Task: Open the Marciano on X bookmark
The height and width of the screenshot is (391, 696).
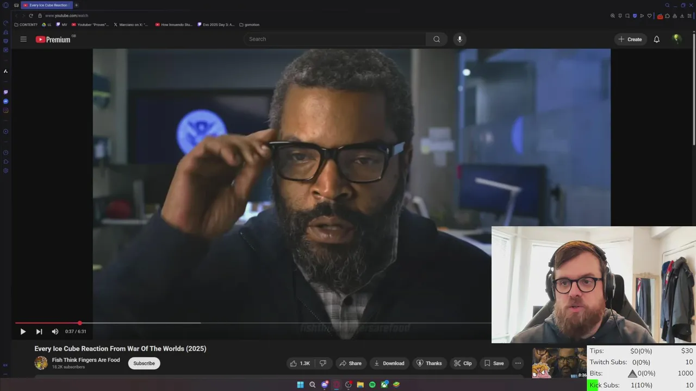Action: 131,24
